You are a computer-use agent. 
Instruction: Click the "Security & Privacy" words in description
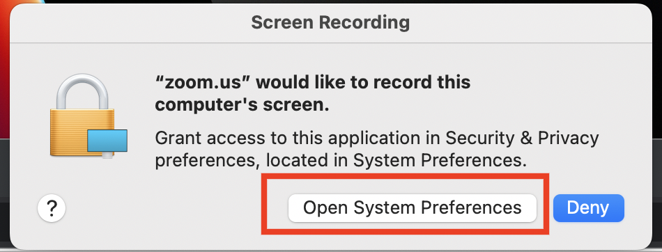pos(522,138)
